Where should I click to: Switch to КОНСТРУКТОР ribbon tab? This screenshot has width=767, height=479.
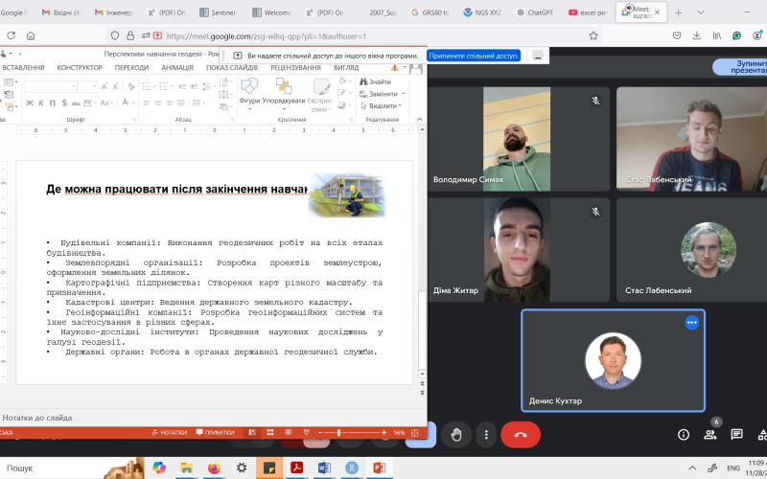coord(80,67)
